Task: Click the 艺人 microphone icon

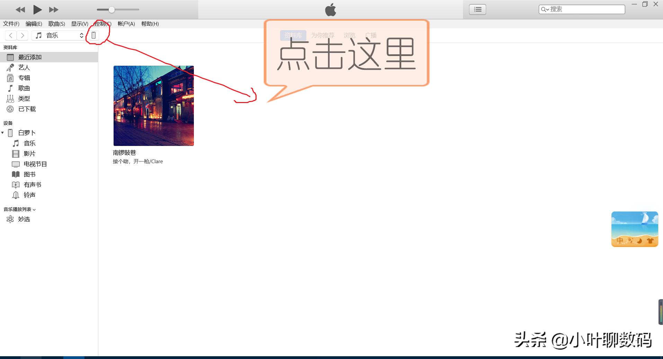Action: [10, 67]
